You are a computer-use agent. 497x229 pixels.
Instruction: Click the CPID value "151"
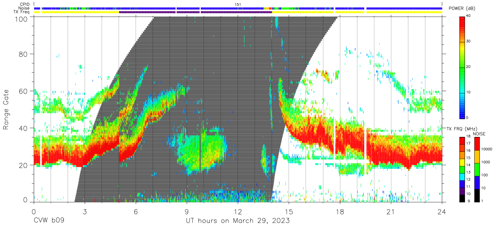(238, 4)
